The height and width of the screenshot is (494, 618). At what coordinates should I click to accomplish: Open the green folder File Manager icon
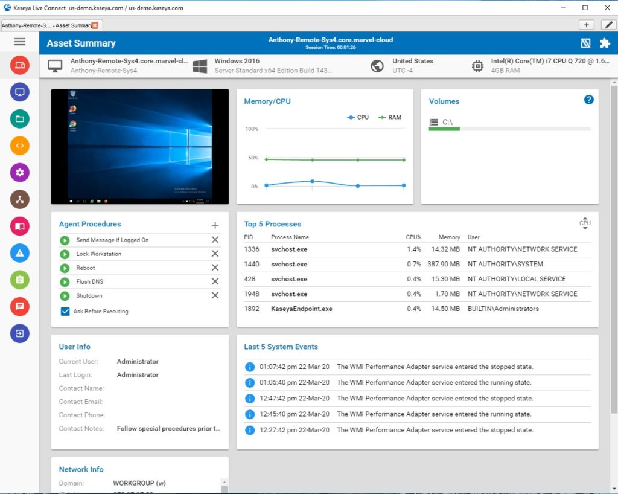(20, 119)
